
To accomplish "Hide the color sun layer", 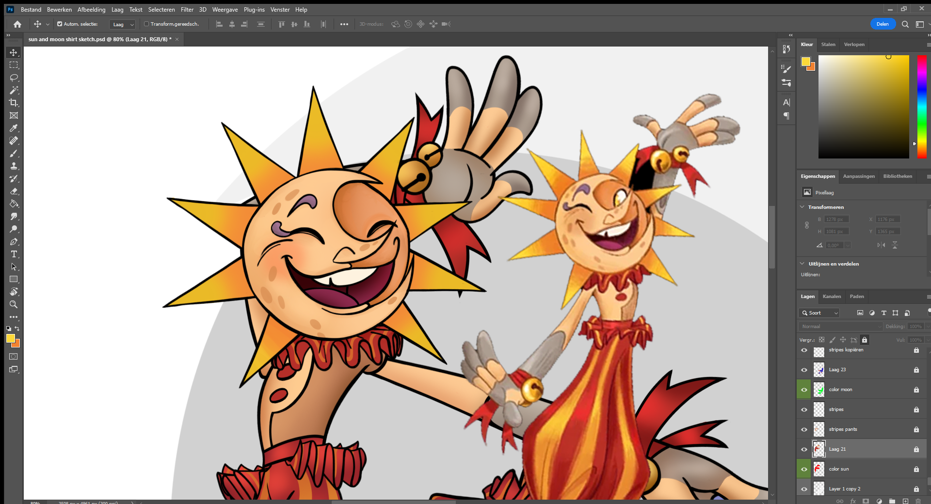I will pyautogui.click(x=804, y=469).
